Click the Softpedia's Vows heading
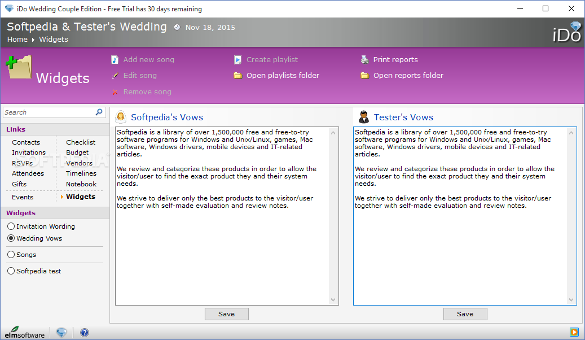This screenshot has height=340, width=585. click(x=167, y=117)
